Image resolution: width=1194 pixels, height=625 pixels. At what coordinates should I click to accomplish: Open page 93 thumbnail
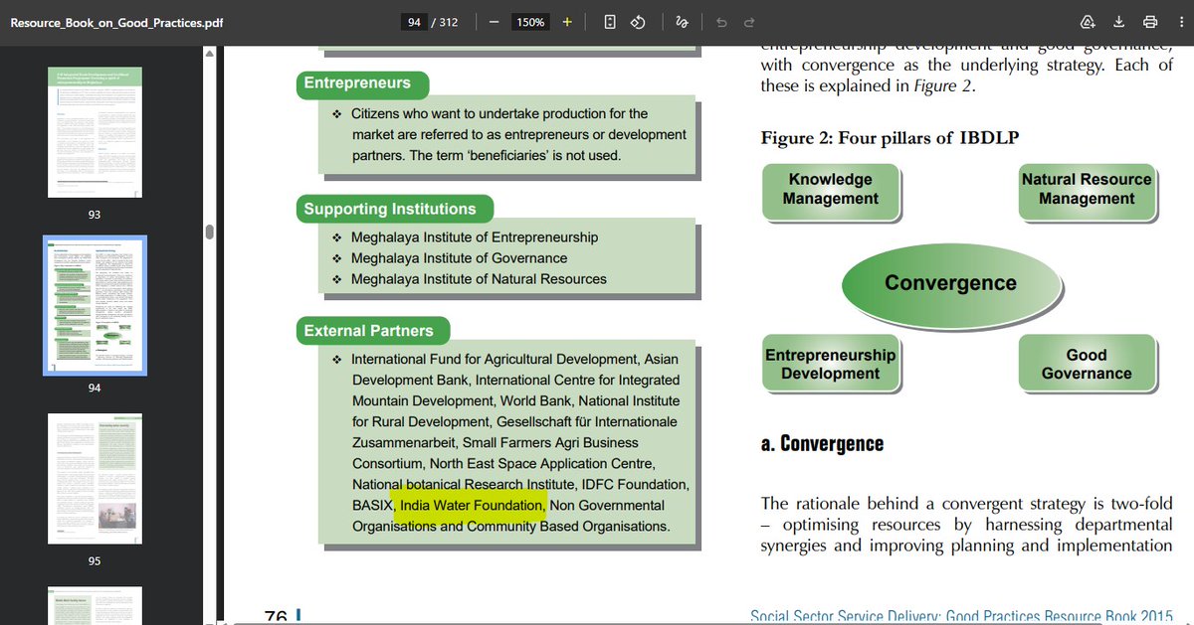click(95, 132)
